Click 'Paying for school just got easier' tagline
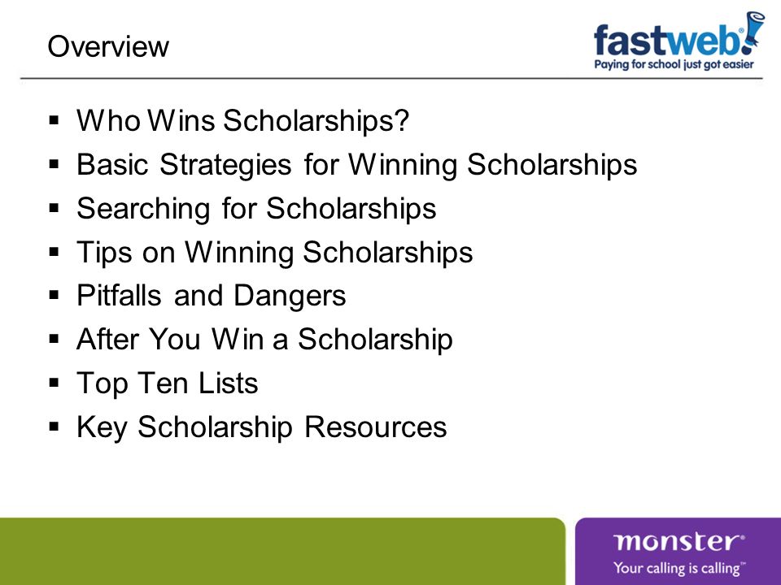The width and height of the screenshot is (781, 585). point(674,65)
